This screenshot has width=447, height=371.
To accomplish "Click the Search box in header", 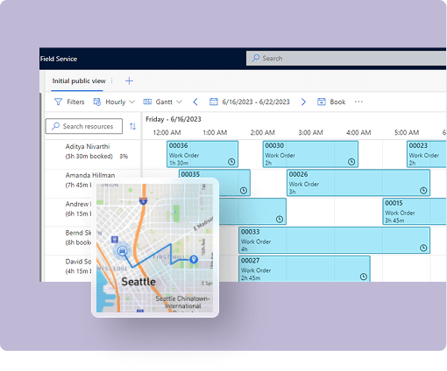I will point(346,59).
